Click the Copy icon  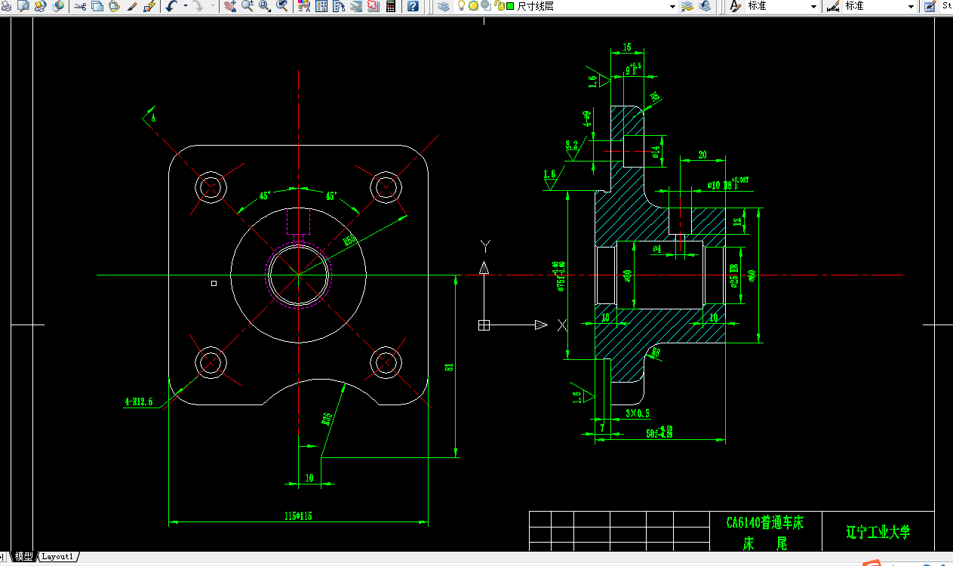pyautogui.click(x=97, y=6)
